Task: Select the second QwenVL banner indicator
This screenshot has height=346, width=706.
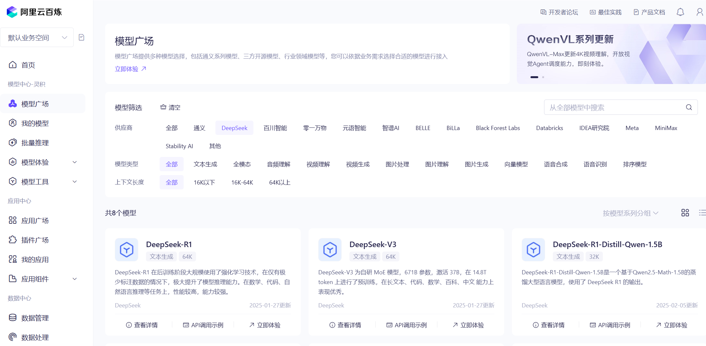Action: click(x=543, y=77)
